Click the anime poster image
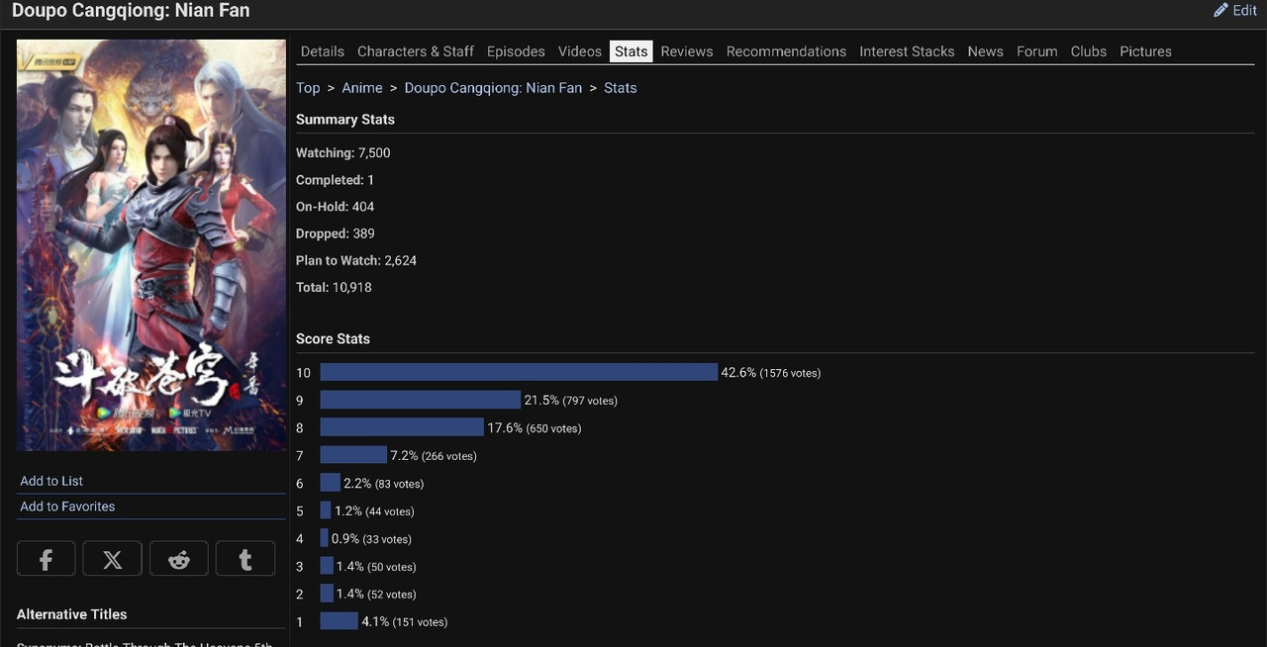Image resolution: width=1267 pixels, height=647 pixels. tap(150, 245)
